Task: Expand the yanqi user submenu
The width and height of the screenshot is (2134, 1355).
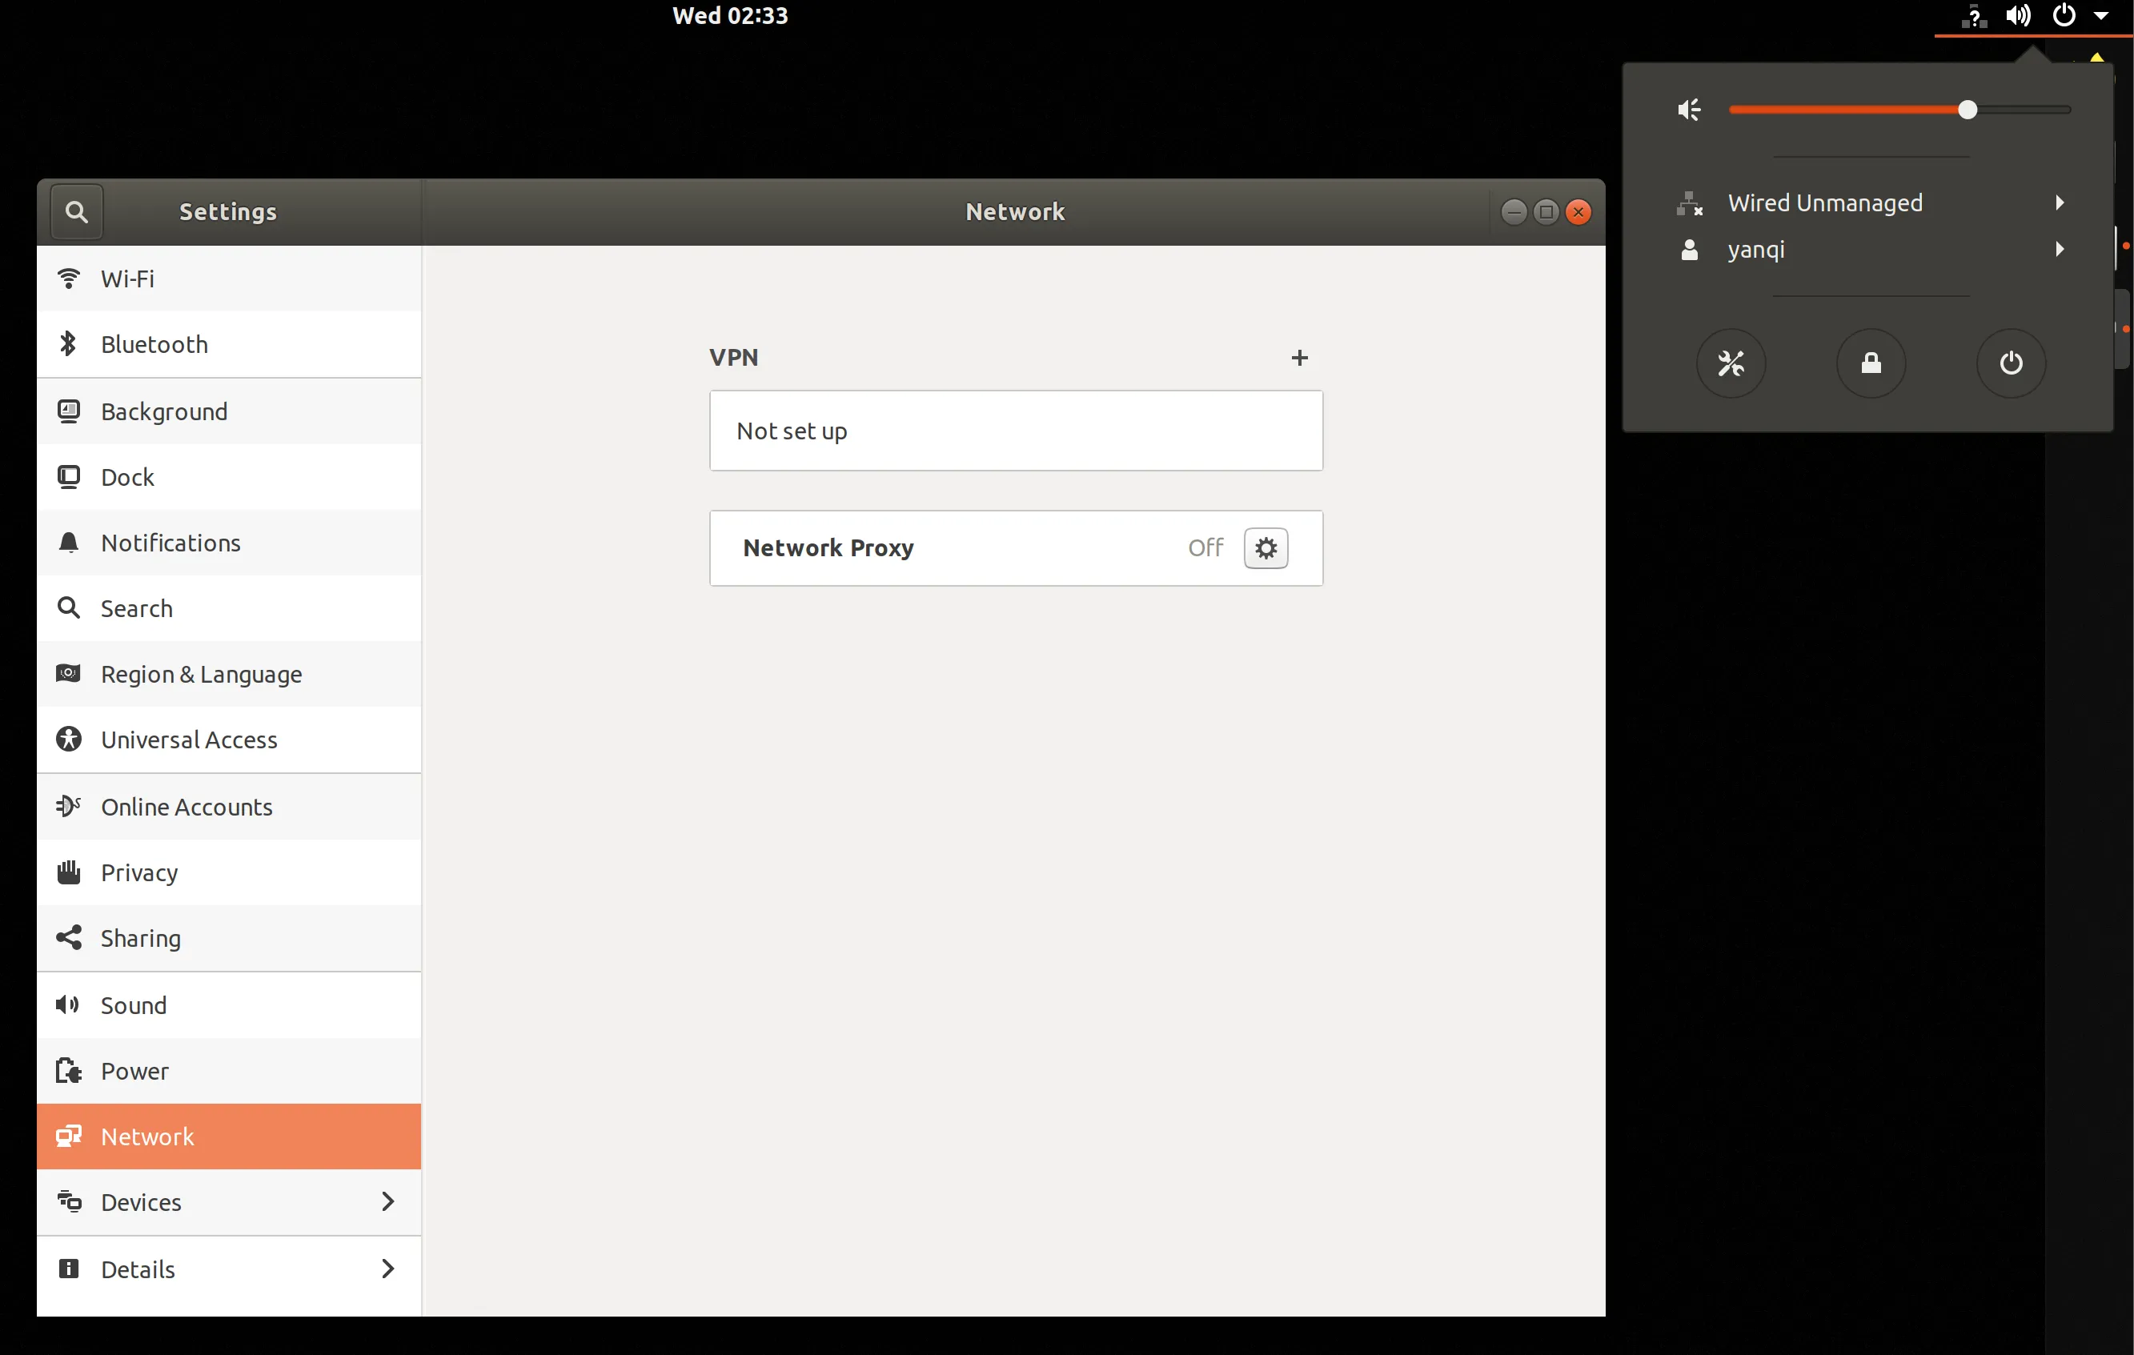Action: click(x=2060, y=250)
